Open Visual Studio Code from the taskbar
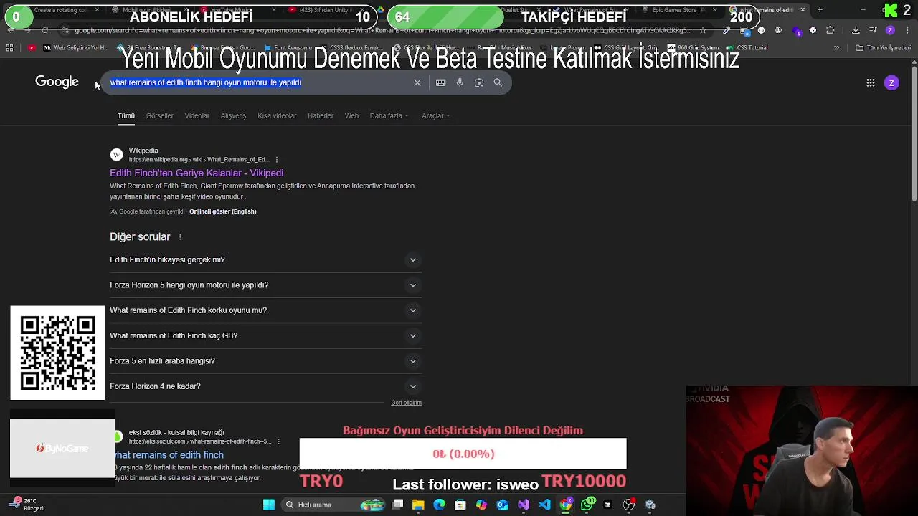 (544, 505)
